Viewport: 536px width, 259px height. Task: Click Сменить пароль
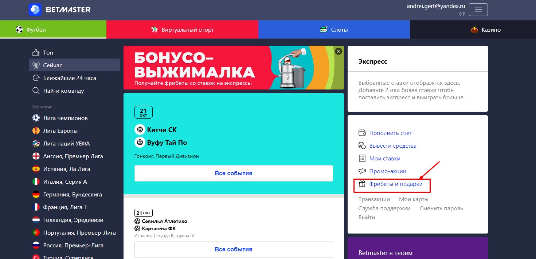[x=441, y=208]
